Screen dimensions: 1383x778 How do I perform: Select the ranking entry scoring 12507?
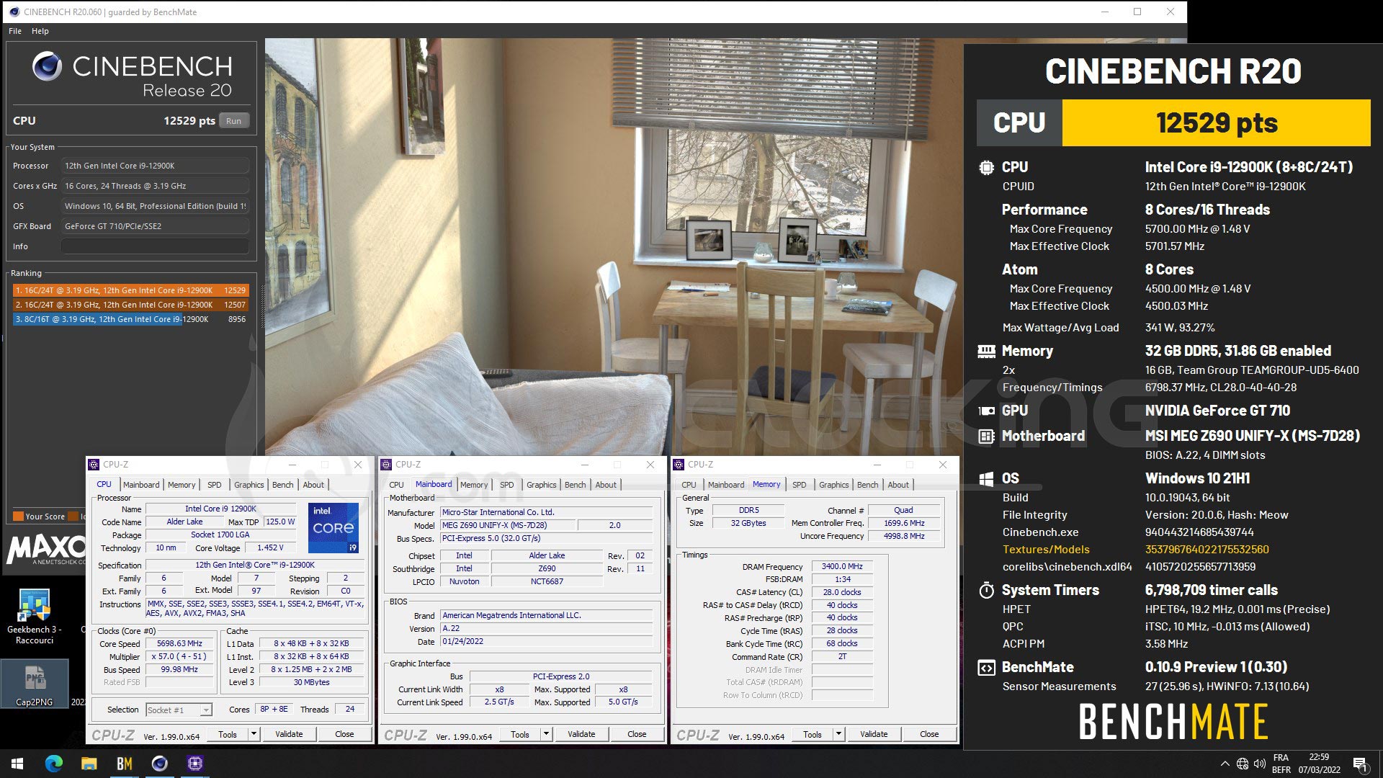point(130,305)
